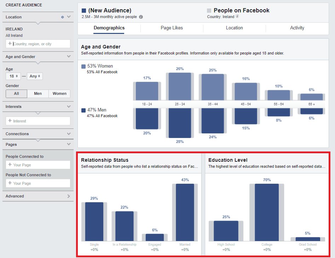Screen dimensions: 335x258
Task: Switch to the Location tab
Action: (234, 28)
